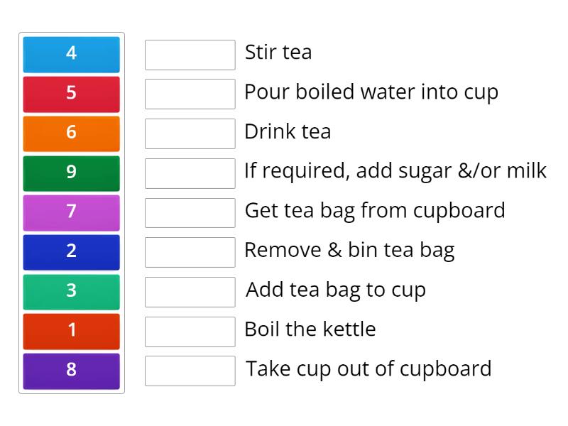Click the answer box beside Pour boiled water into cup
This screenshot has height=426, width=568.
tap(190, 93)
